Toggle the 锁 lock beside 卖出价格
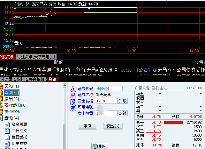The width and height of the screenshot is (205, 149). (x=125, y=101)
